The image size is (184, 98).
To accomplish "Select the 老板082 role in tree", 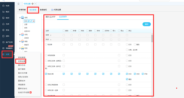I will (x=27, y=31).
